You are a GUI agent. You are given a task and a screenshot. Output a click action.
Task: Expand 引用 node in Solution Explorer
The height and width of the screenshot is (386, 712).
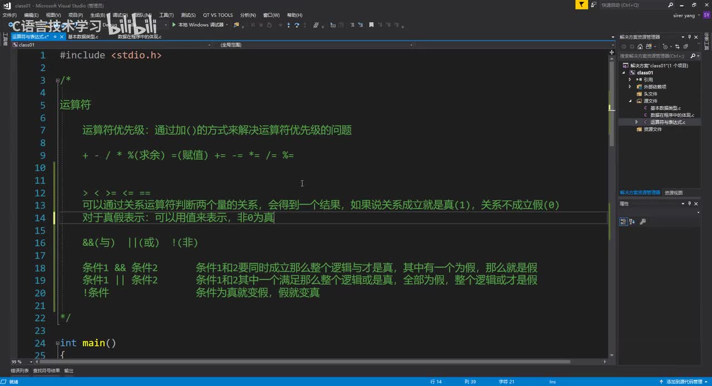point(630,80)
